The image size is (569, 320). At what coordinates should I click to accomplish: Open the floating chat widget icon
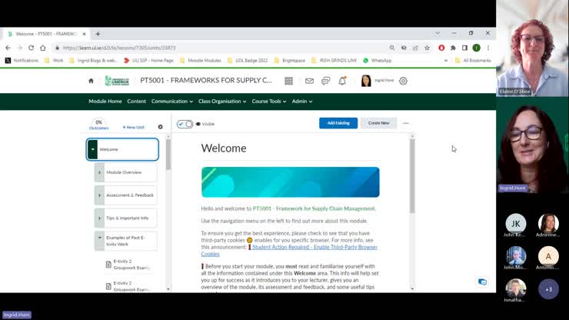point(482,282)
